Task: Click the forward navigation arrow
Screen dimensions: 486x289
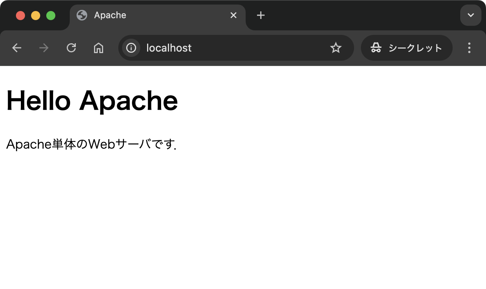Action: coord(44,48)
